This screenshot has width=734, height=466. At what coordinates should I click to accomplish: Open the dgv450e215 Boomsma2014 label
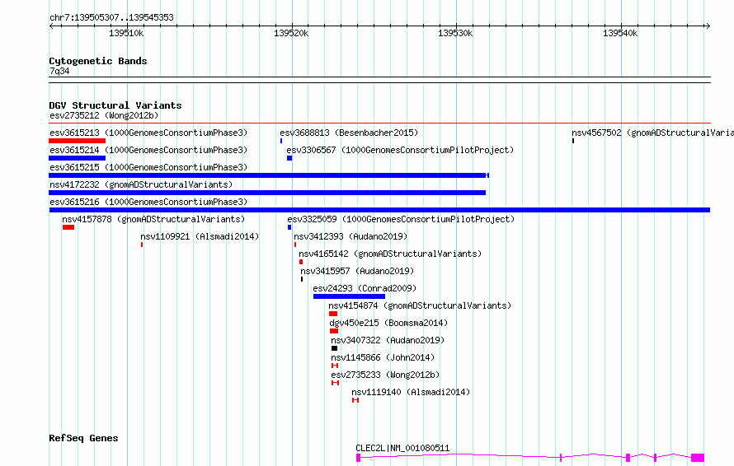[388, 323]
